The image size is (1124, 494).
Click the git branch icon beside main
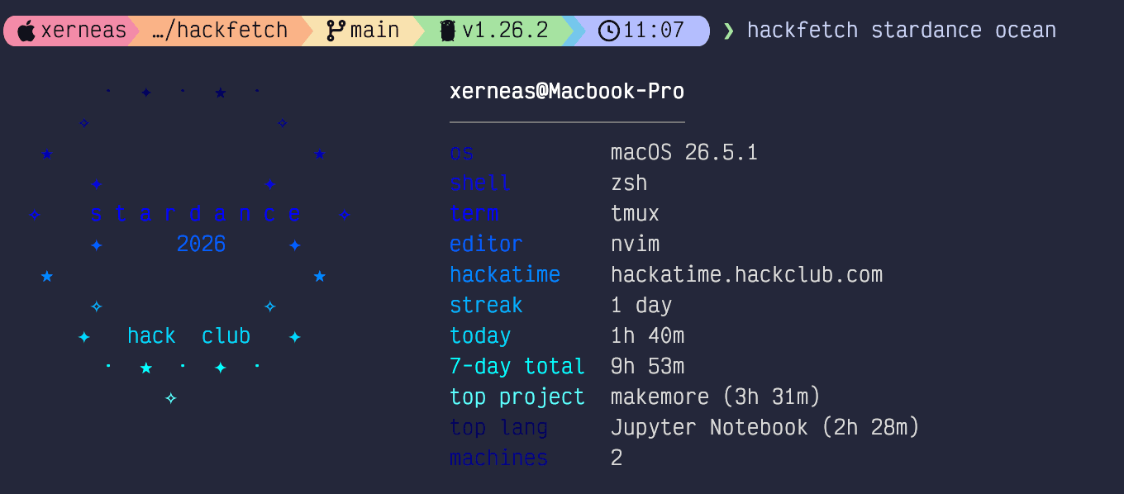336,31
